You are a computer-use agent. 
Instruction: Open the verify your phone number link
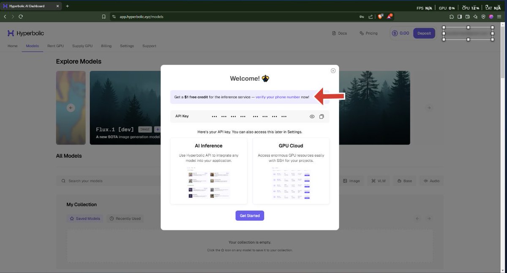tap(278, 97)
